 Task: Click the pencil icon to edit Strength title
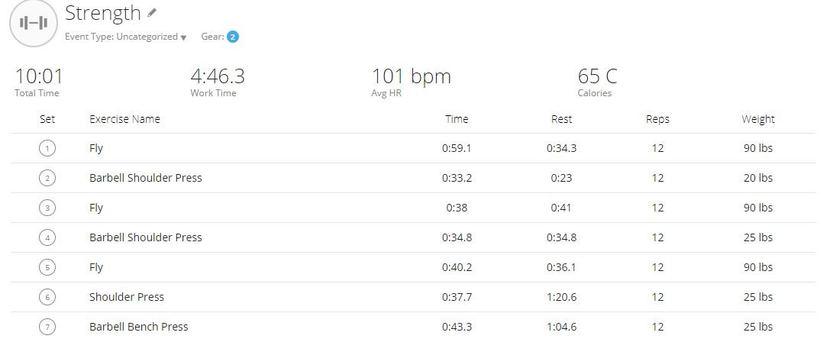point(153,13)
